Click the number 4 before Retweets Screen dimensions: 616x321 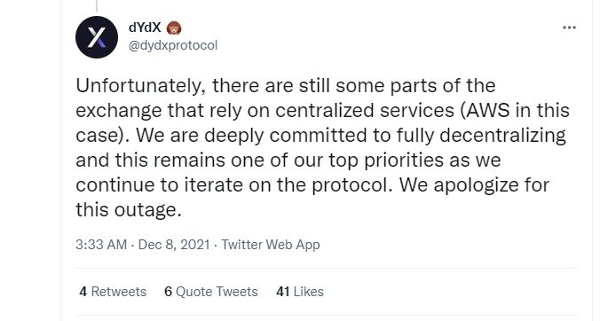83,292
